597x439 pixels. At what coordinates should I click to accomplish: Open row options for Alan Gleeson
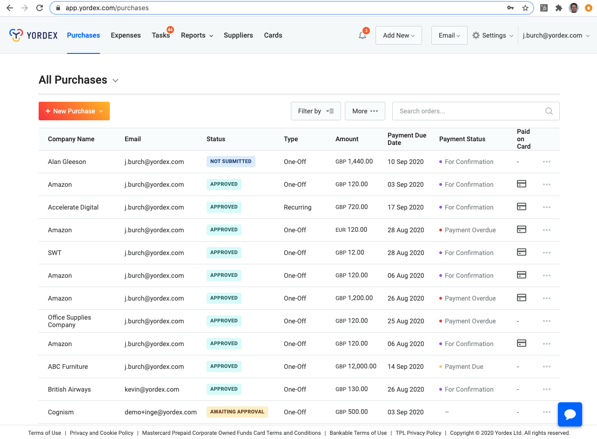click(547, 162)
